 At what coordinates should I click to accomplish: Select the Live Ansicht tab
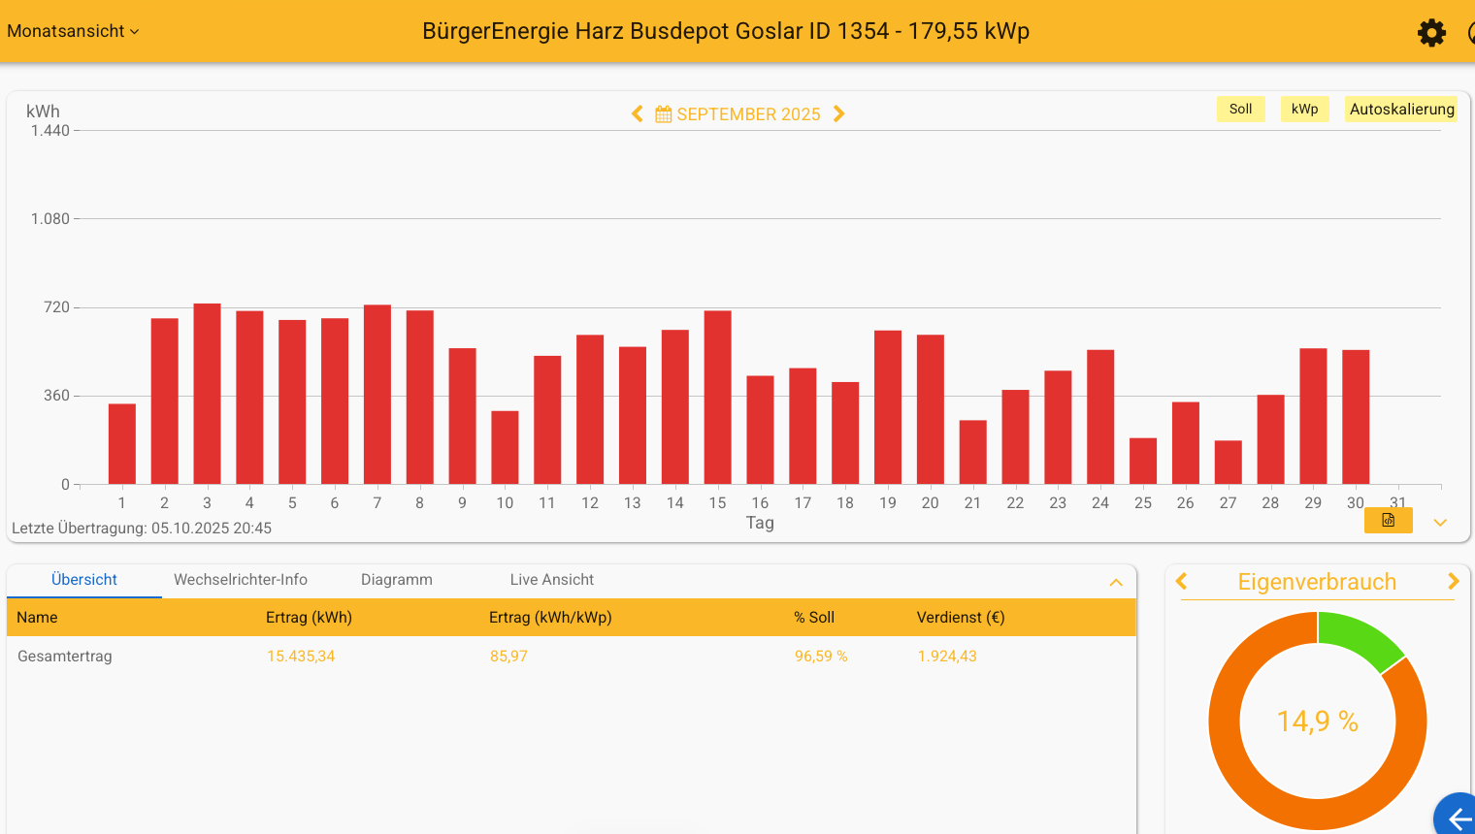coord(551,580)
